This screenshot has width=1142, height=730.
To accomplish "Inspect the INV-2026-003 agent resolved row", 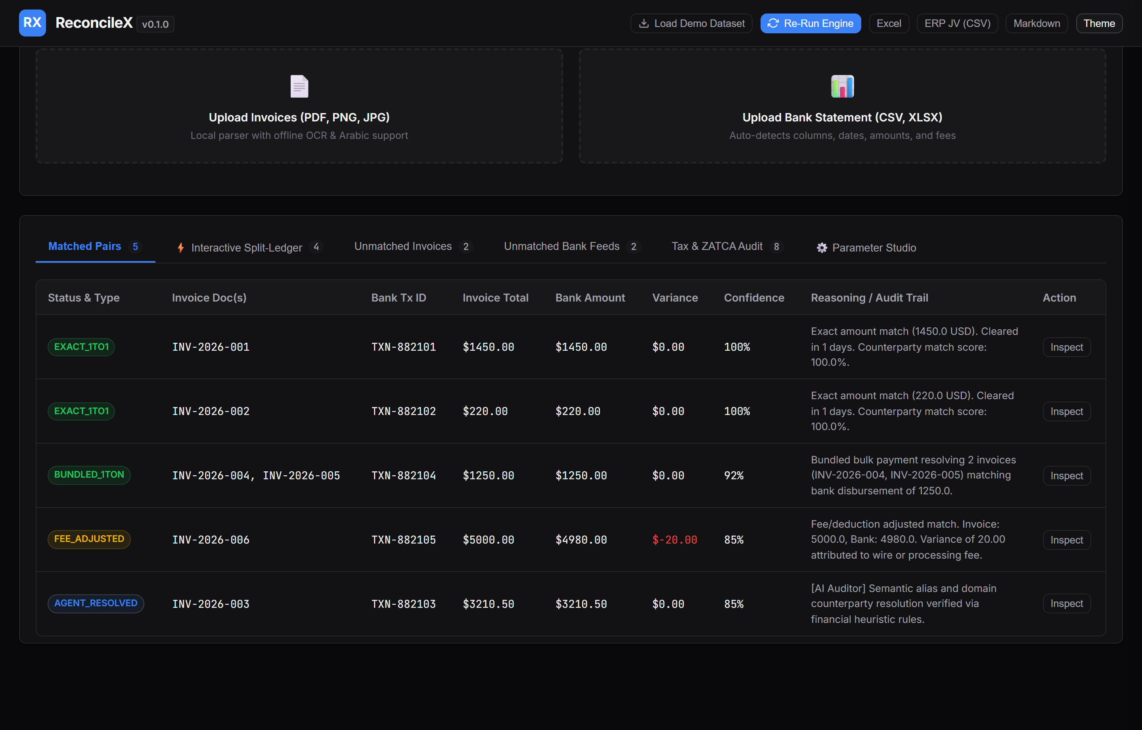I will coord(1066,604).
